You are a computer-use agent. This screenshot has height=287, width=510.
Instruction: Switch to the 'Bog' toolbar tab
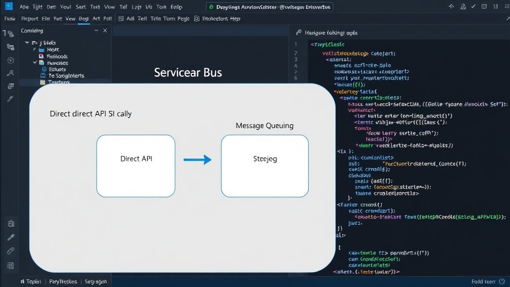84,19
